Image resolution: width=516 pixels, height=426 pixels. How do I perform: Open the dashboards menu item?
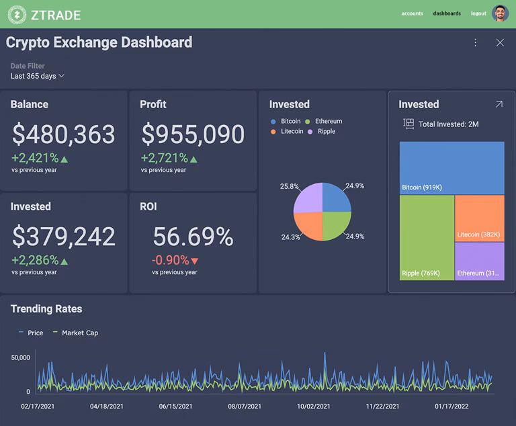pyautogui.click(x=447, y=13)
